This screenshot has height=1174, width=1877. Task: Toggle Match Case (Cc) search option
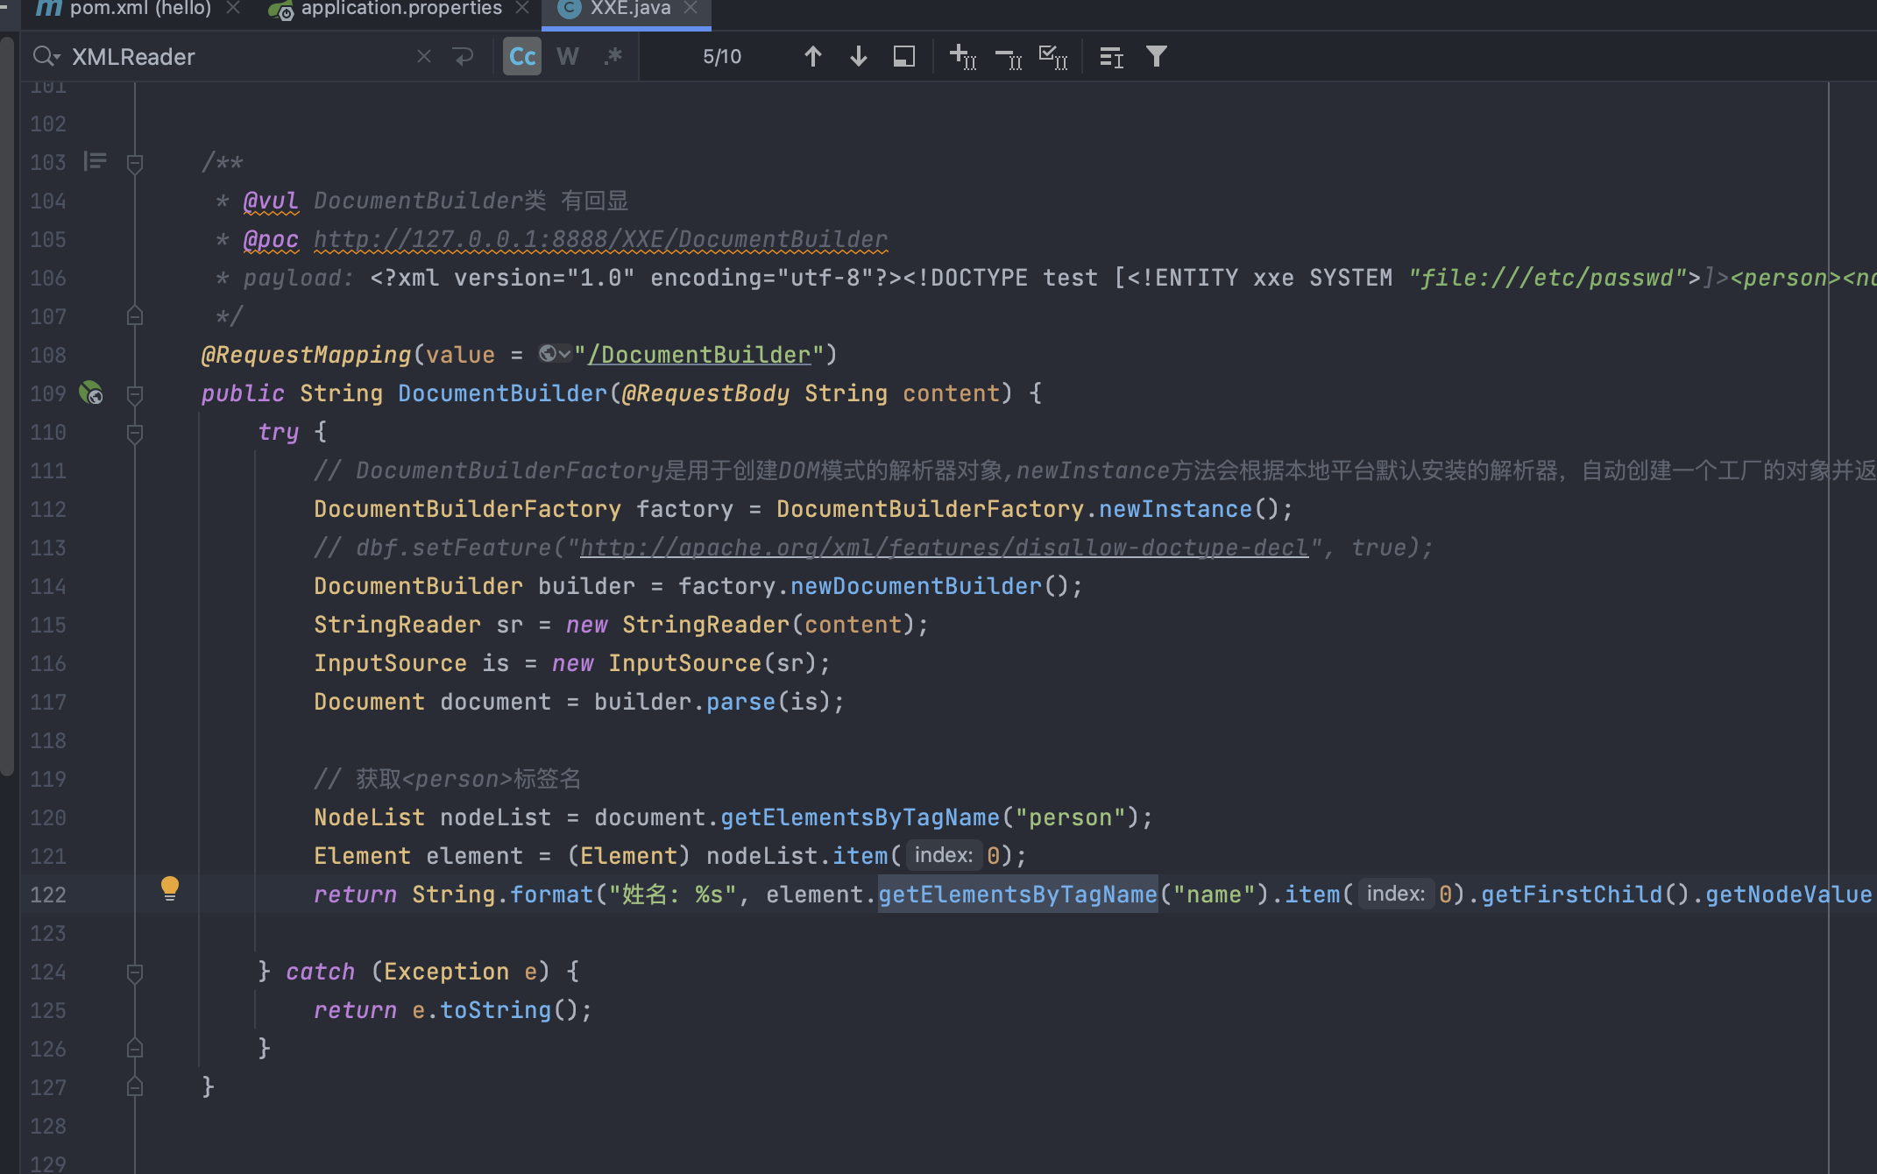[x=522, y=57]
